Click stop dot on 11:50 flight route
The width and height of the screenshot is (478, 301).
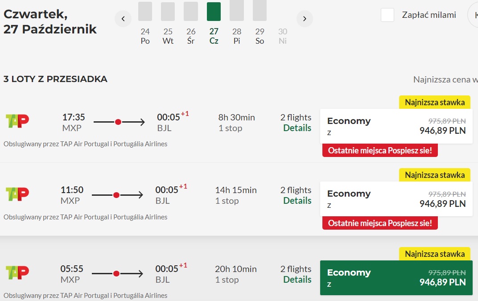(116, 195)
